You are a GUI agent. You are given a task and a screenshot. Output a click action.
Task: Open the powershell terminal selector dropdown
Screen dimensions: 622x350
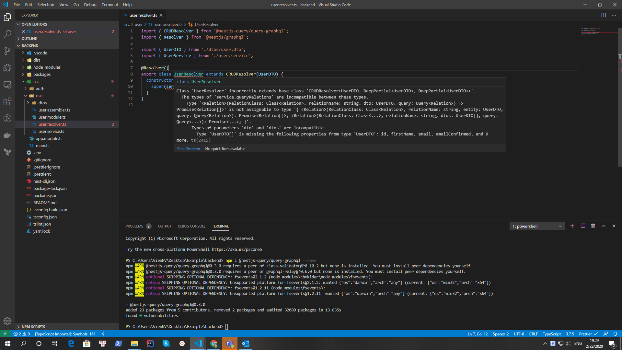537,226
